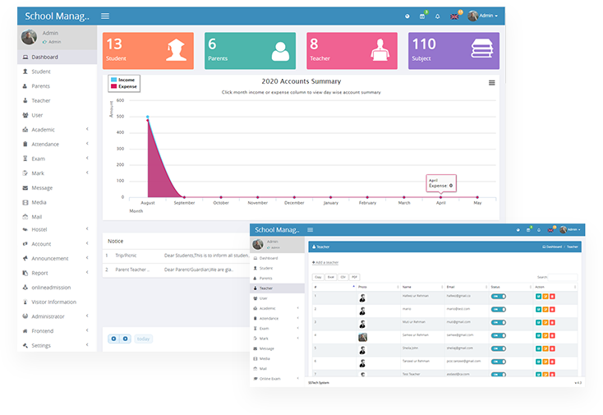
Task: Click the previous arrow below Notice panel
Action: pos(113,339)
